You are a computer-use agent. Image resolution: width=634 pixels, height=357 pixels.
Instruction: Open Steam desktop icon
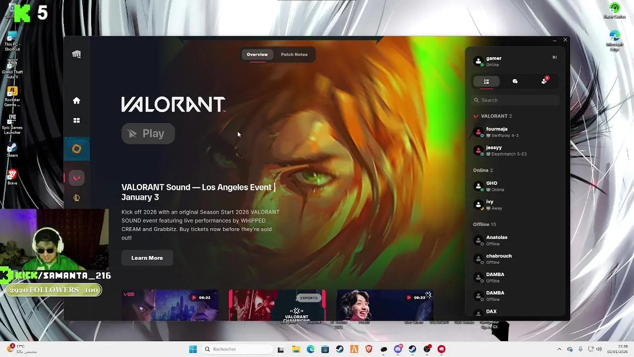12,150
